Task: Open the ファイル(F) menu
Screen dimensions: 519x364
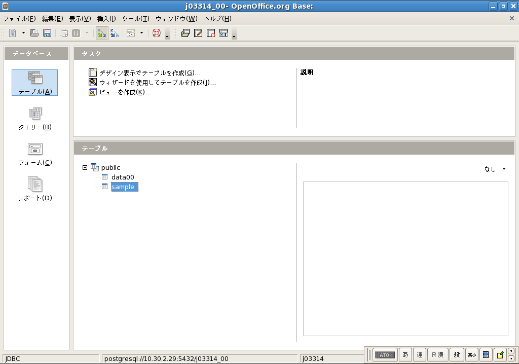Action: 20,19
